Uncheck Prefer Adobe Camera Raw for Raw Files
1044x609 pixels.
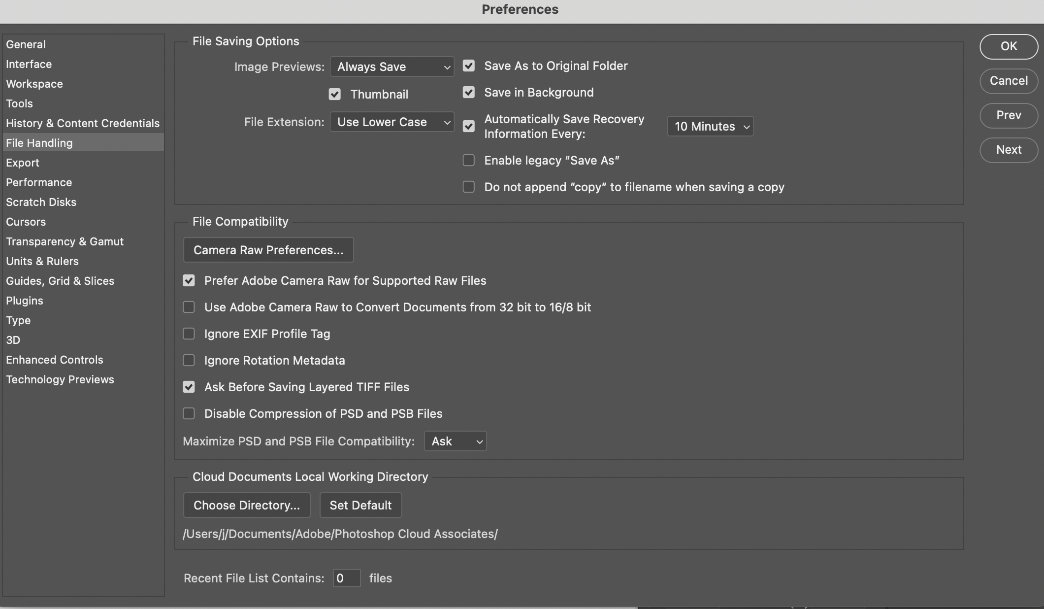coord(189,281)
